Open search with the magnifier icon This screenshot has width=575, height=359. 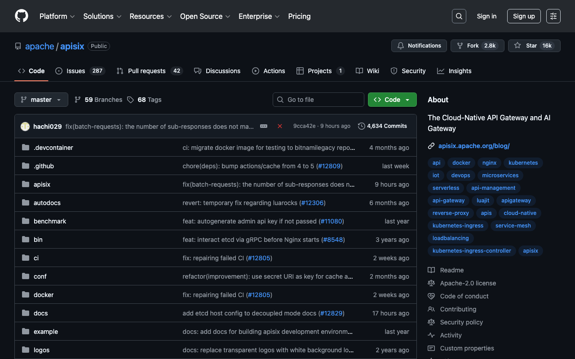click(459, 16)
